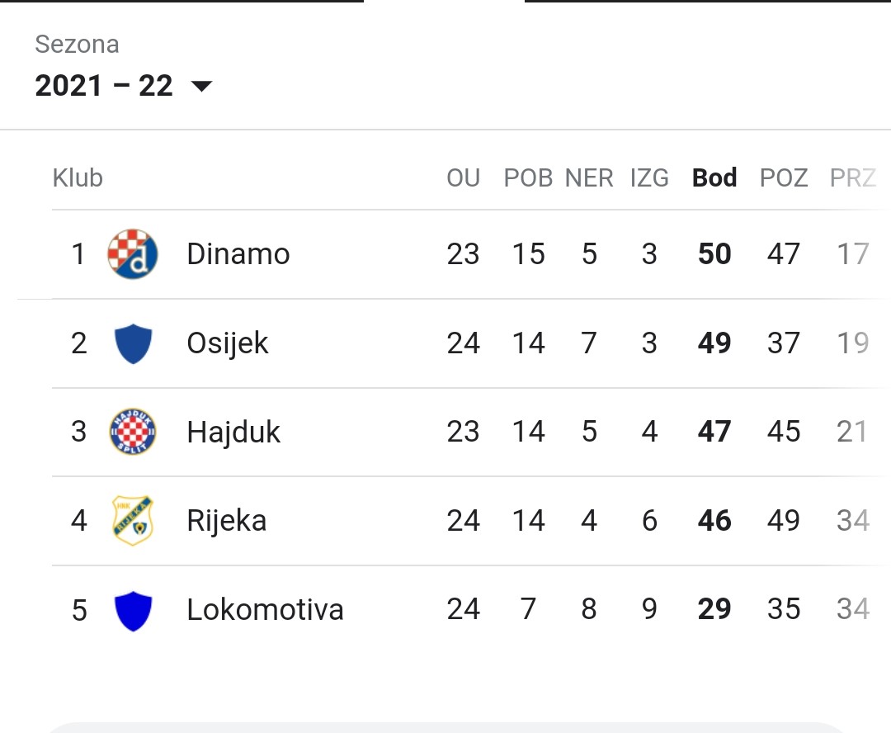Click the OU matches played header
This screenshot has height=733, width=891.
pyautogui.click(x=463, y=178)
